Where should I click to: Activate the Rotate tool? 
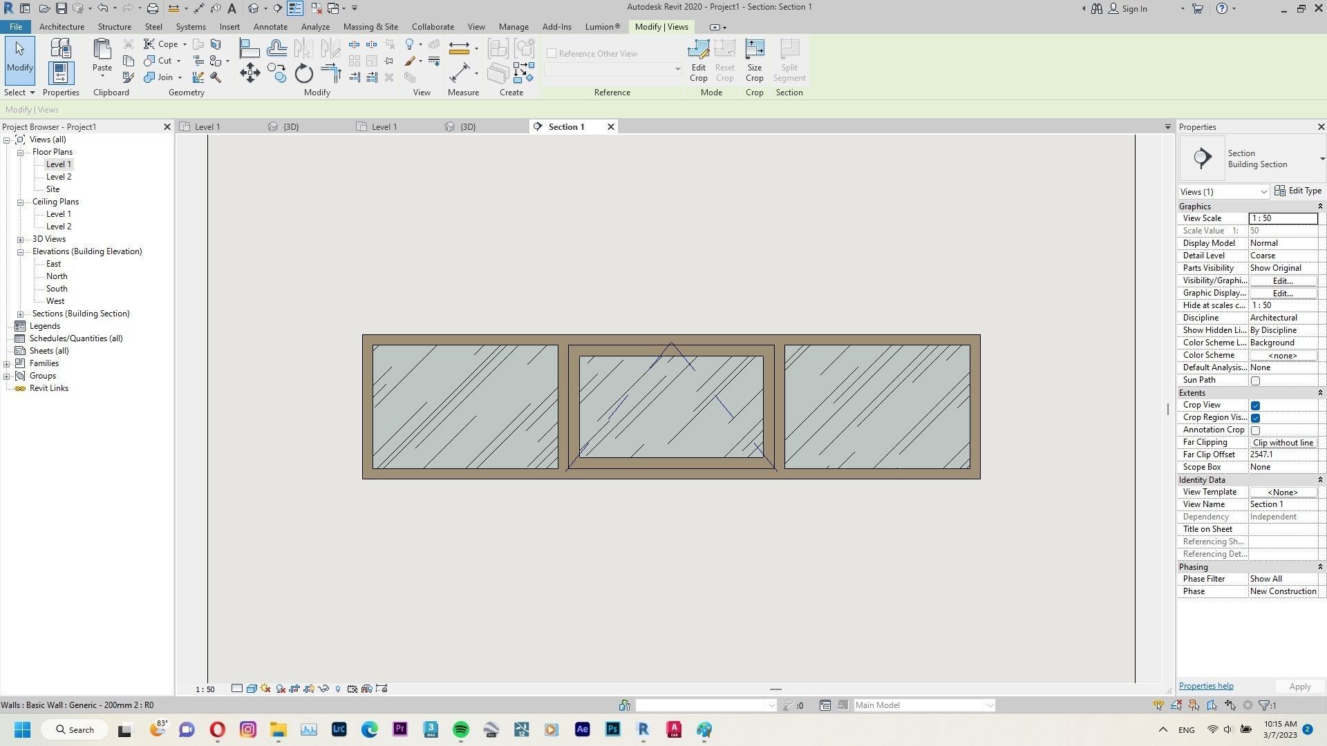pos(304,73)
